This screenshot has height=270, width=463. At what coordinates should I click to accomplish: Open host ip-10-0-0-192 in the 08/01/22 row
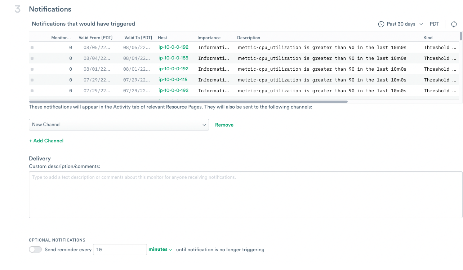tap(173, 69)
